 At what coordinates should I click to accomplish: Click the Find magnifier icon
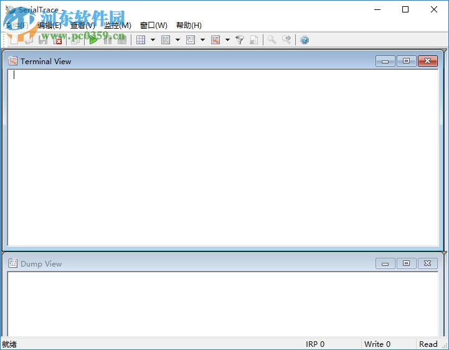(272, 40)
